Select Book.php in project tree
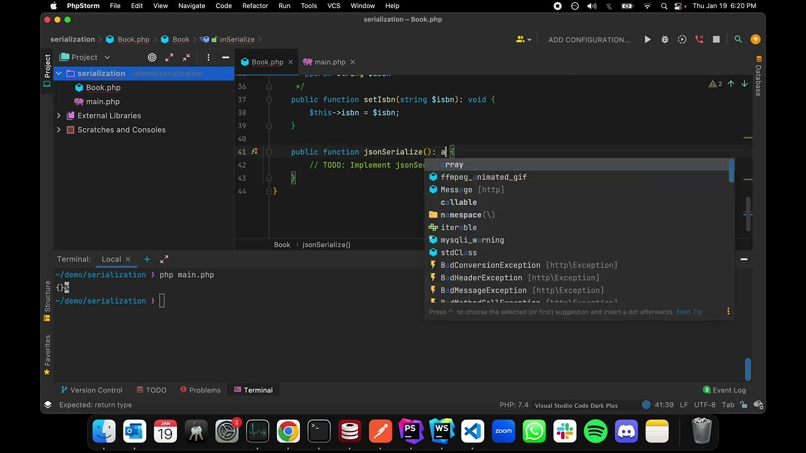The width and height of the screenshot is (806, 453). click(x=98, y=87)
